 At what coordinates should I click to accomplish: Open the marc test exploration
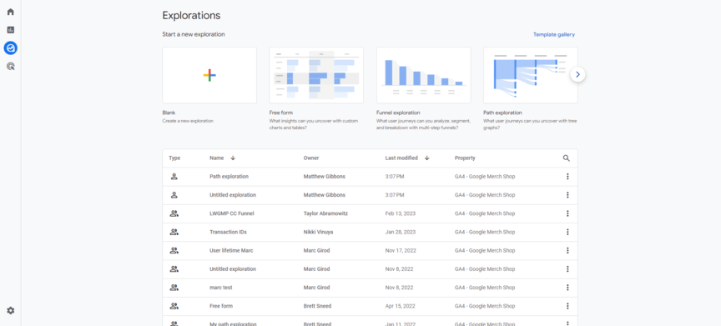(221, 288)
